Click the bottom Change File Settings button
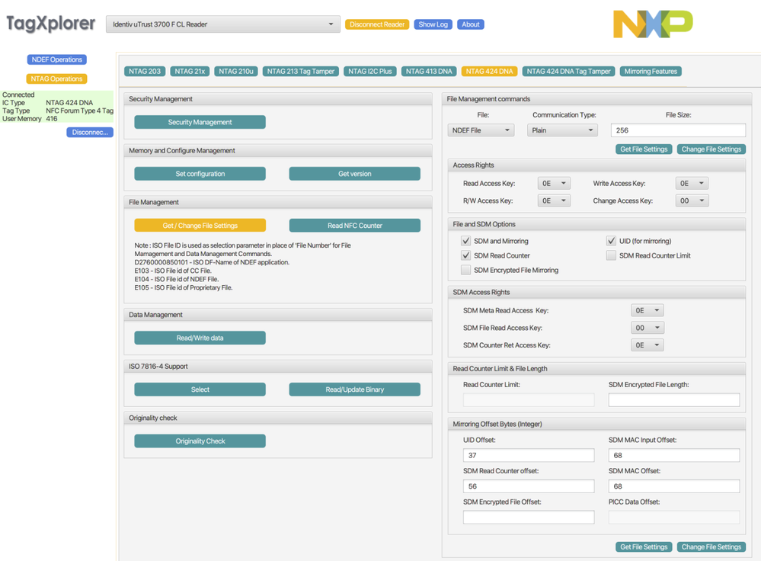Viewport: 761px width, 561px height. [x=711, y=547]
